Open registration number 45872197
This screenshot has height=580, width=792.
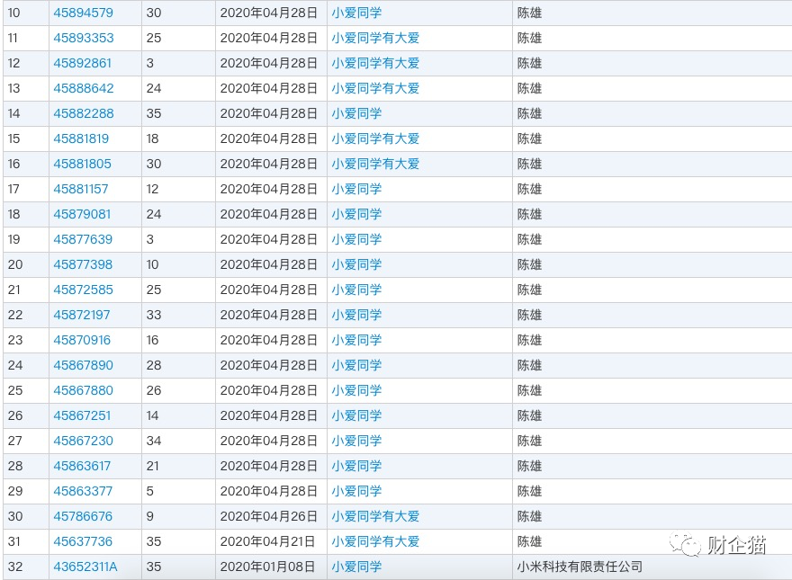click(82, 315)
